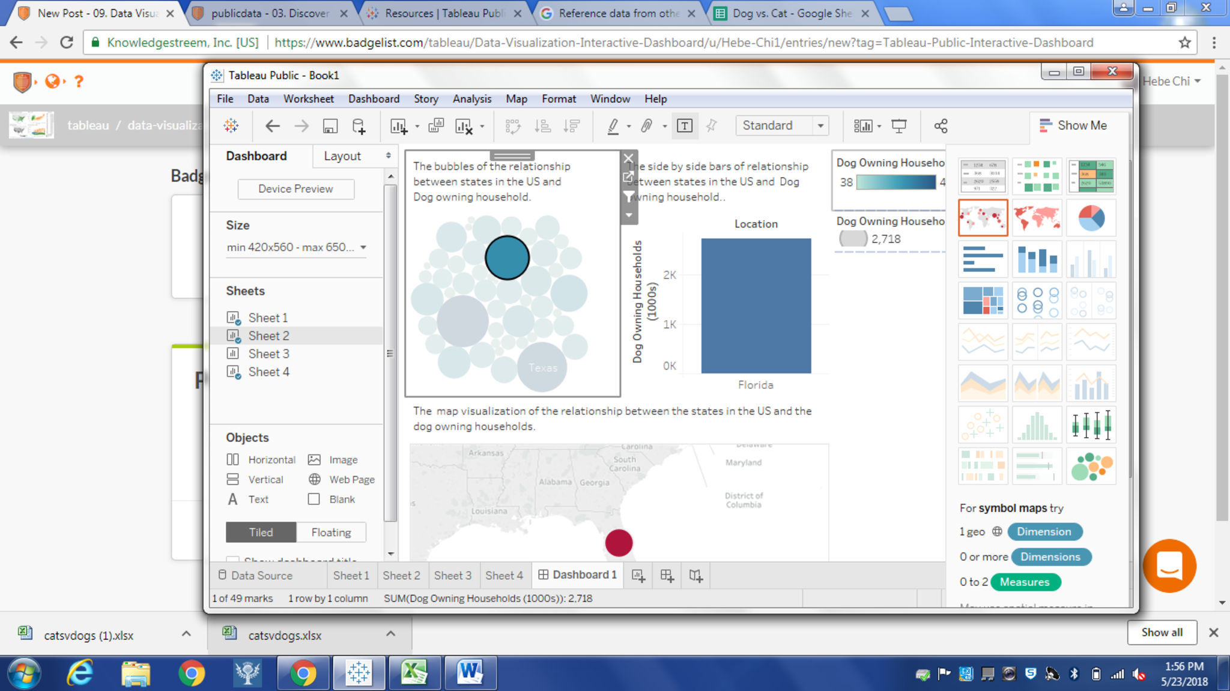Switch to the Sheet 3 bottom tab
1230x691 pixels.
452,575
